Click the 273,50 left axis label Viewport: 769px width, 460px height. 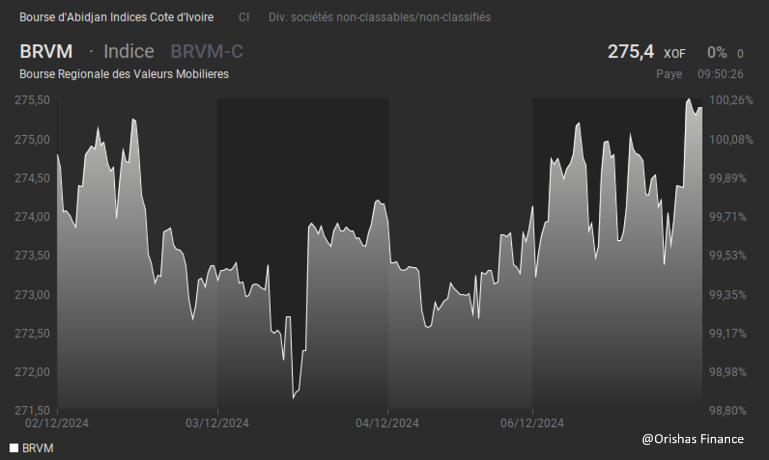pos(31,255)
